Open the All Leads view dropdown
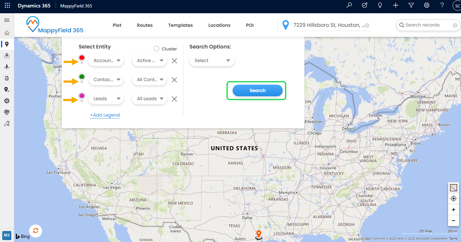This screenshot has height=242, width=461. [x=149, y=99]
